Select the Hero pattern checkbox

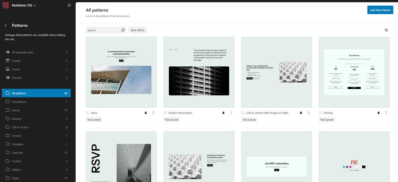tap(87, 113)
